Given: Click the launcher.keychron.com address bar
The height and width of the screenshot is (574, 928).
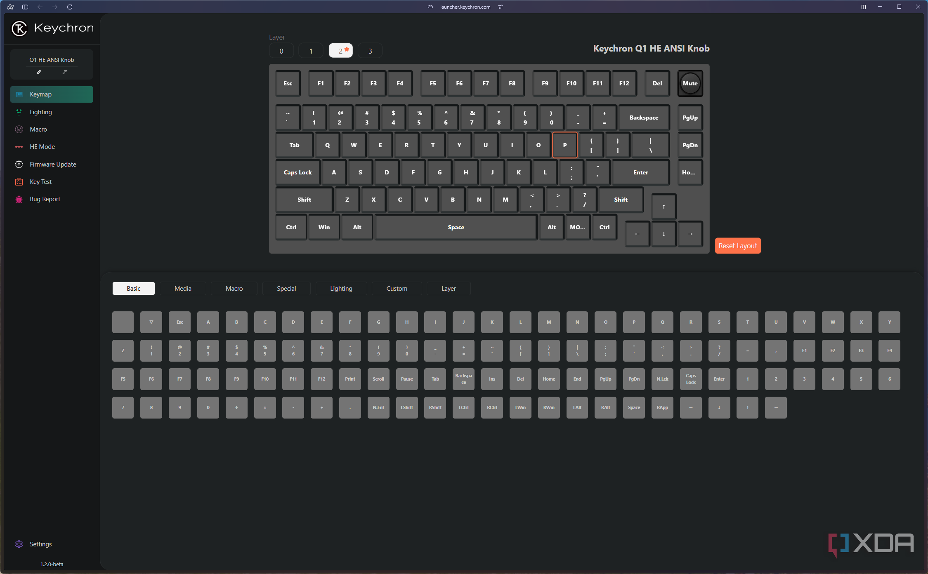Looking at the screenshot, I should (465, 7).
